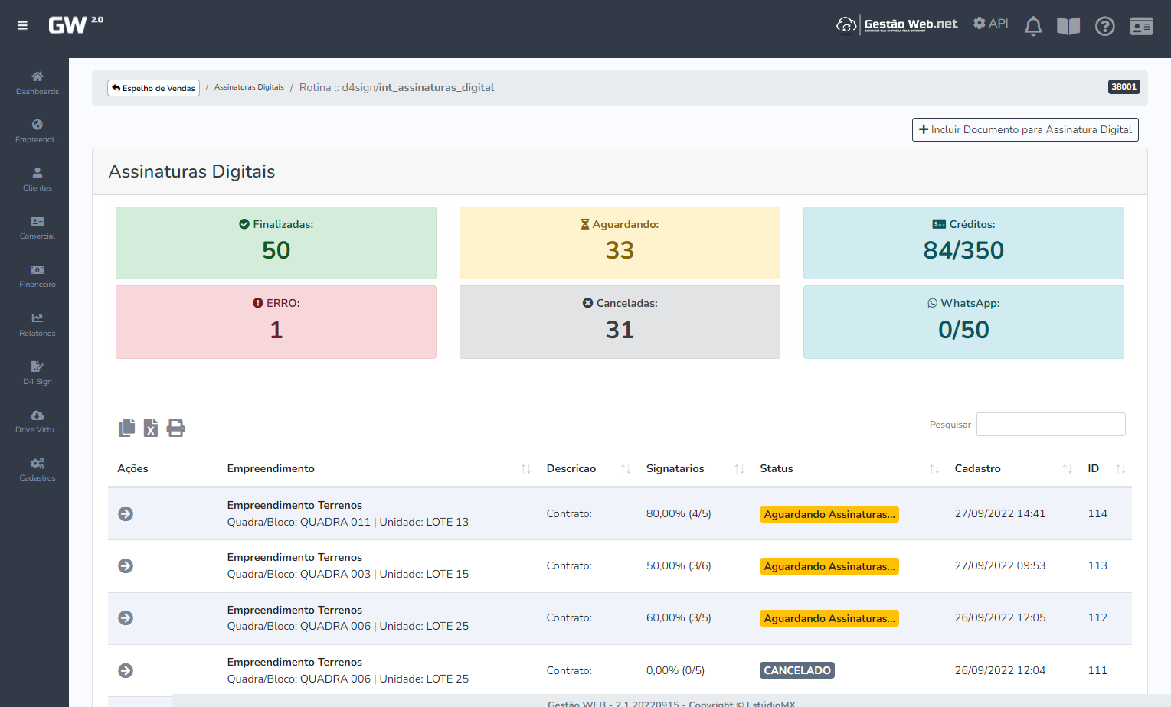1171x707 pixels.
Task: Focus the Pesquisar search field
Action: pyautogui.click(x=1050, y=424)
